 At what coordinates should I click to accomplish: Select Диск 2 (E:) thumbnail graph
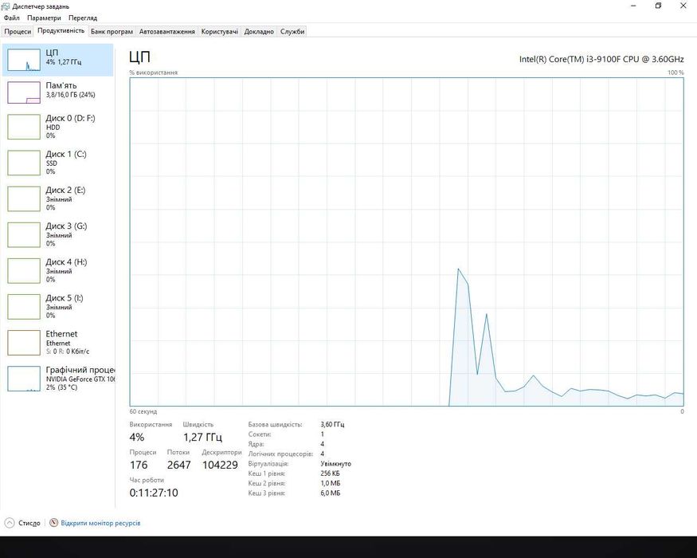coord(24,199)
